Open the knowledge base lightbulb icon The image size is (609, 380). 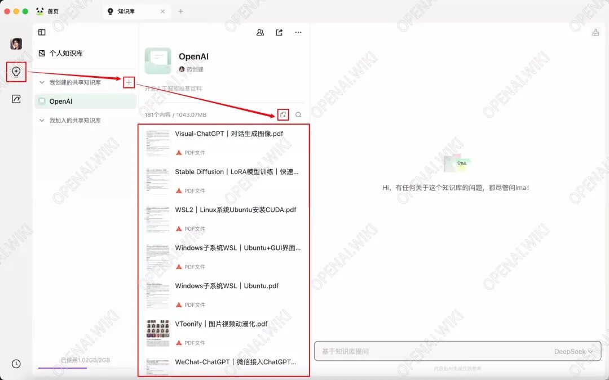tap(16, 72)
